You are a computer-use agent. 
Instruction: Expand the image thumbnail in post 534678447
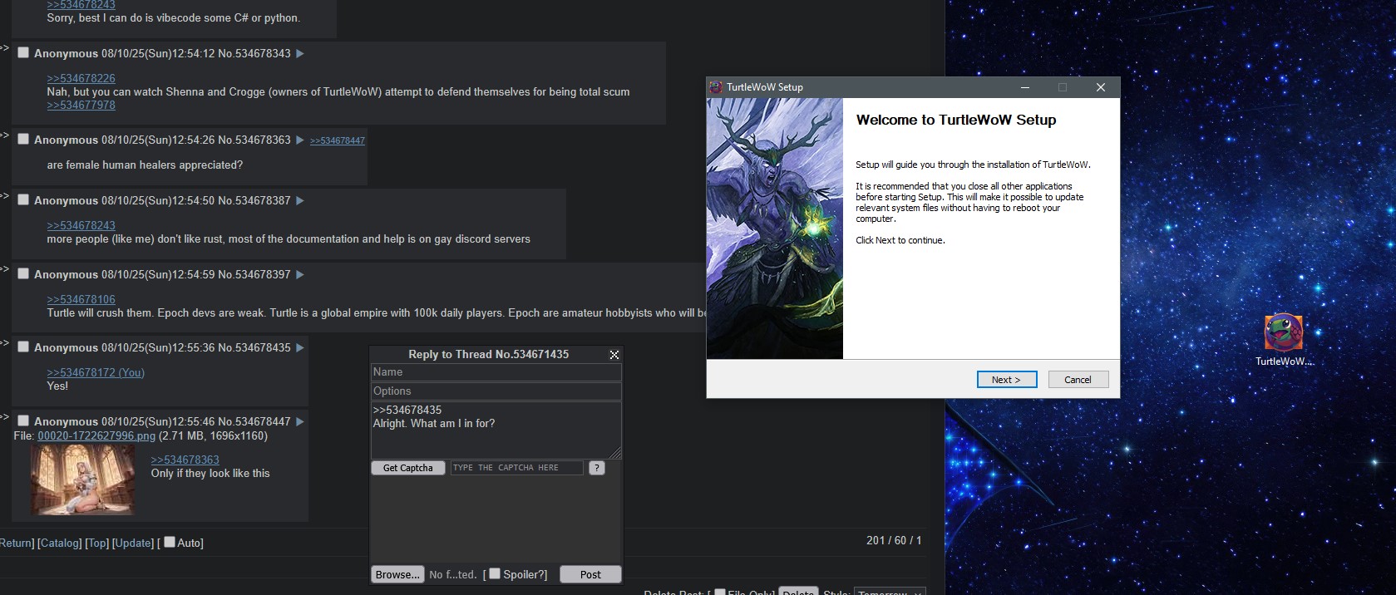(82, 479)
